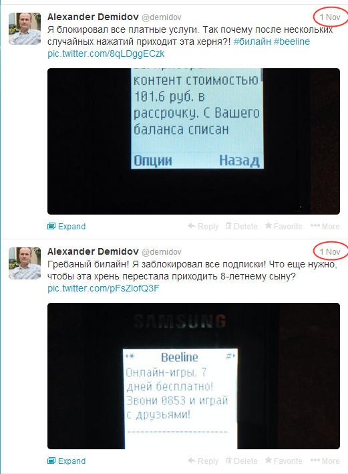Favorite the second tweet about 8-летнему сыну
348x474 pixels.
pyautogui.click(x=284, y=461)
